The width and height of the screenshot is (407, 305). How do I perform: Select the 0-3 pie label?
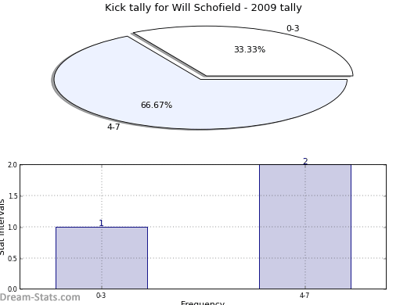click(293, 28)
